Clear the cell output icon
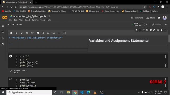Viewport: 170px width, 95px height. [11, 71]
